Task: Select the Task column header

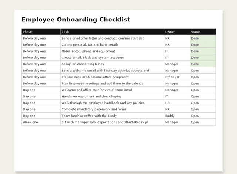Action: pyautogui.click(x=112, y=32)
